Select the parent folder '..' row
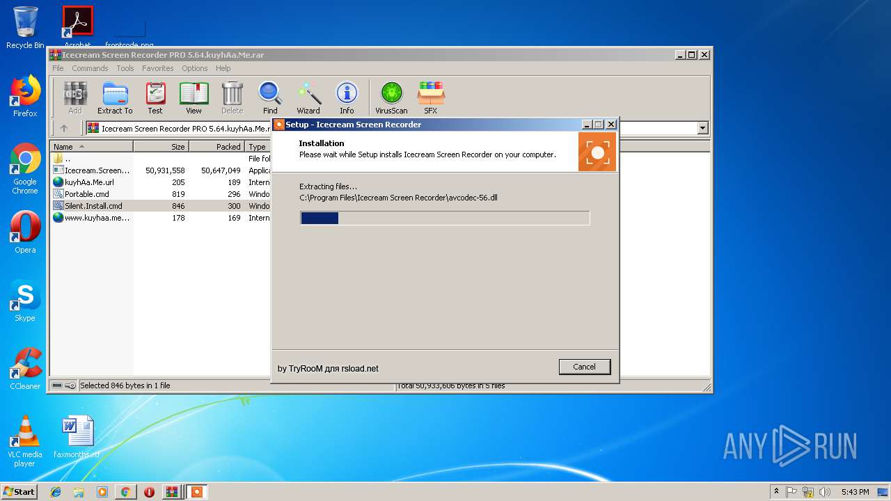891x501 pixels. 160,159
